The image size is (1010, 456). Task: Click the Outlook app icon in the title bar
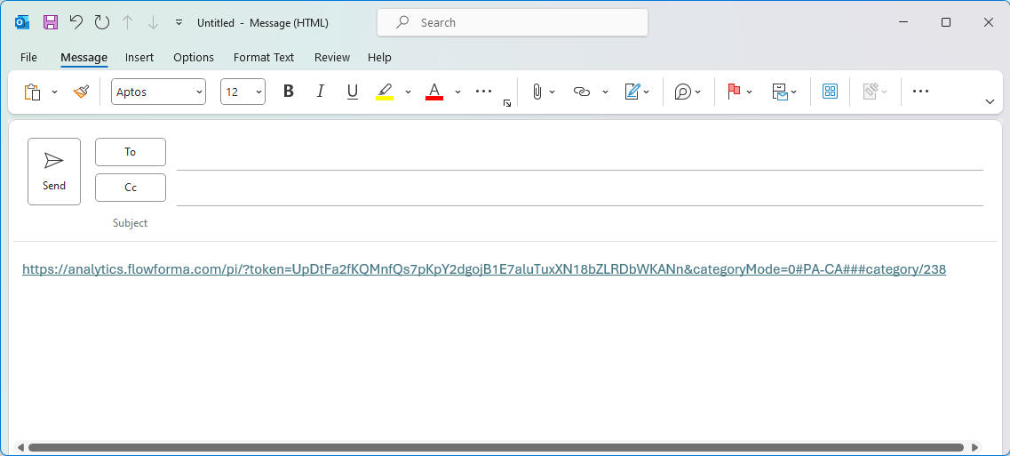pyautogui.click(x=22, y=22)
